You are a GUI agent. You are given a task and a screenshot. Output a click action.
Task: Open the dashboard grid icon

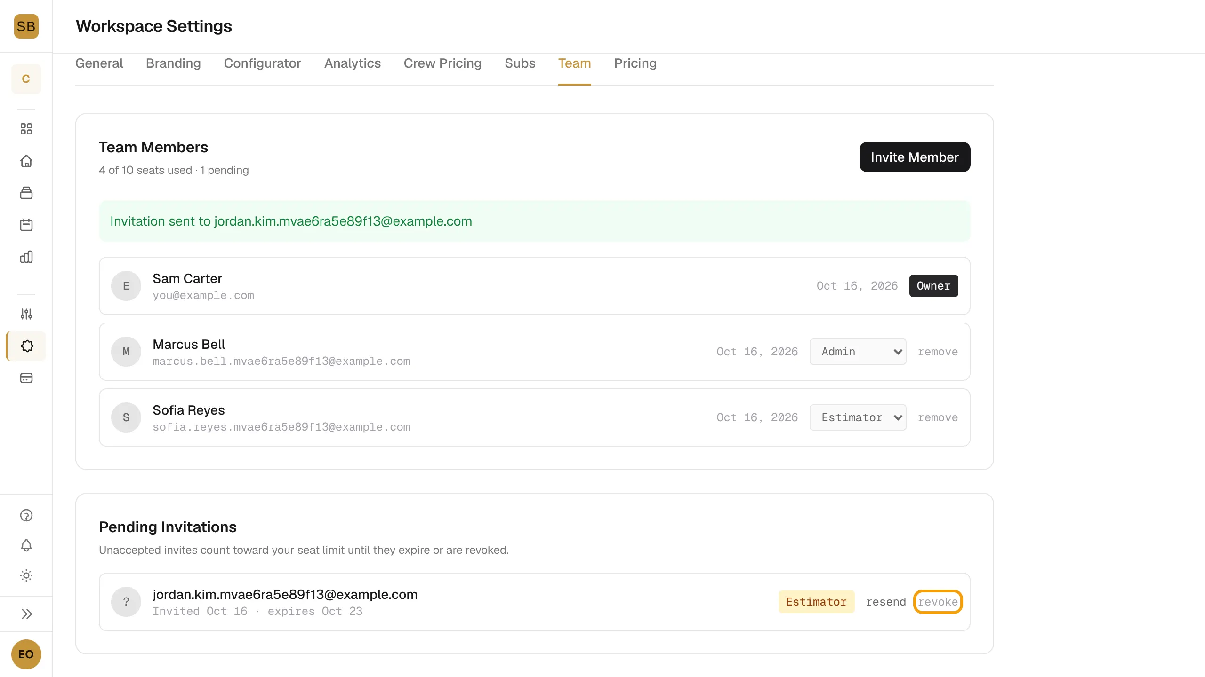pyautogui.click(x=26, y=129)
